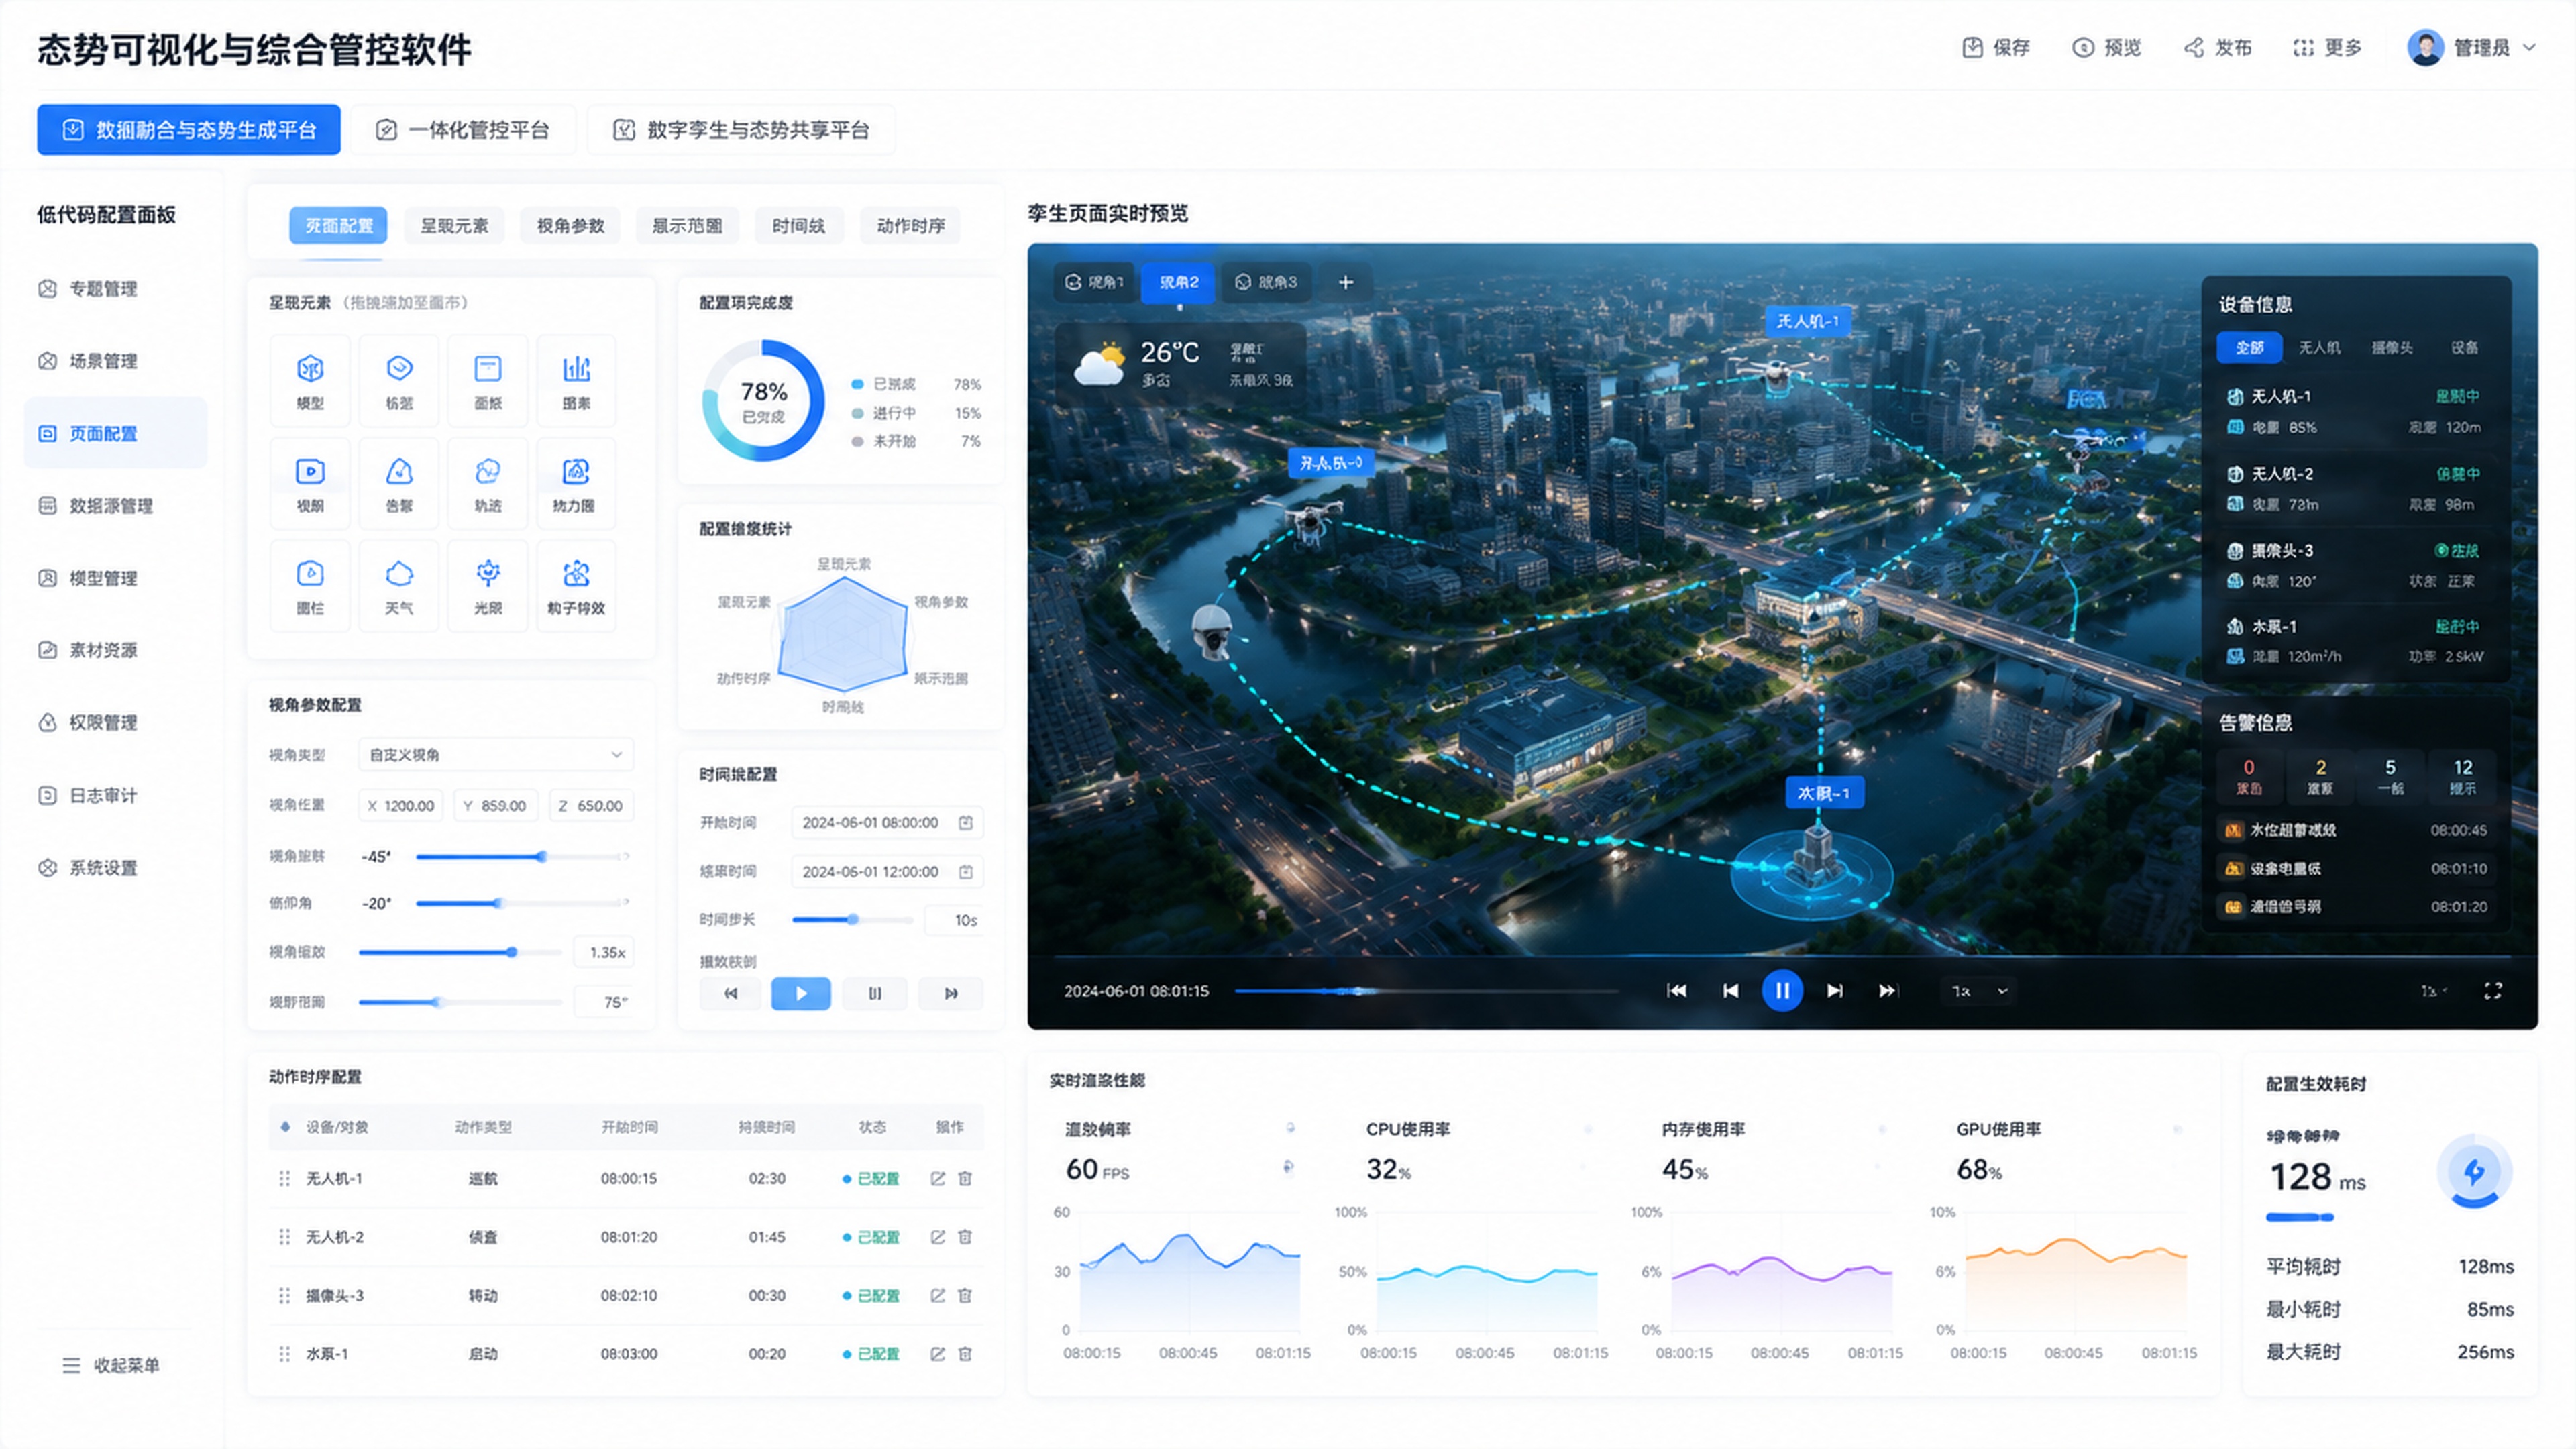Open 数据源管理 in the sidebar
The height and width of the screenshot is (1449, 2576).
coord(115,506)
